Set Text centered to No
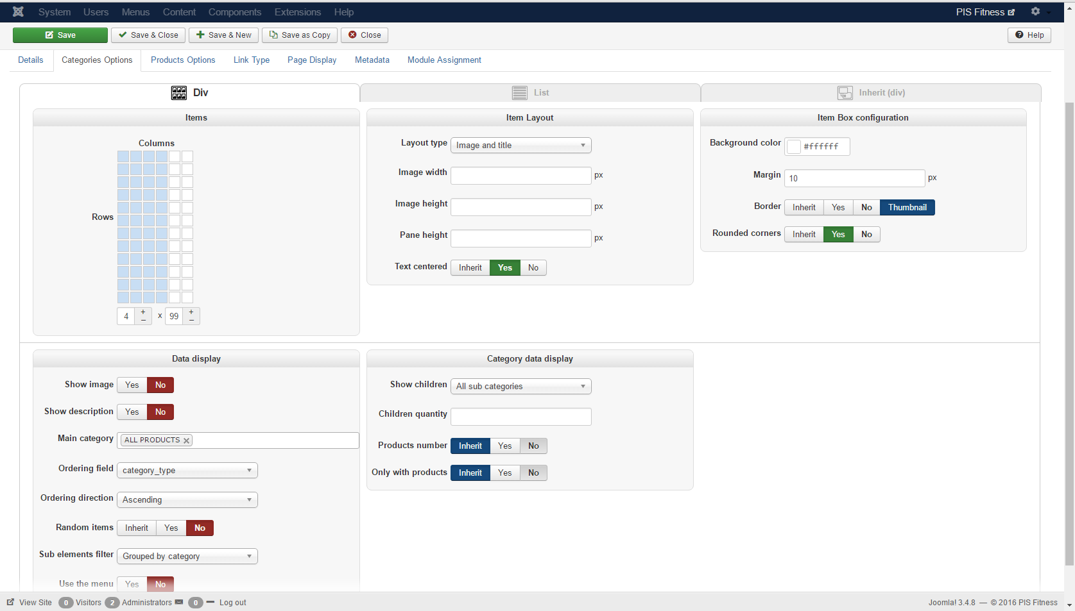Image resolution: width=1075 pixels, height=611 pixels. (x=533, y=267)
